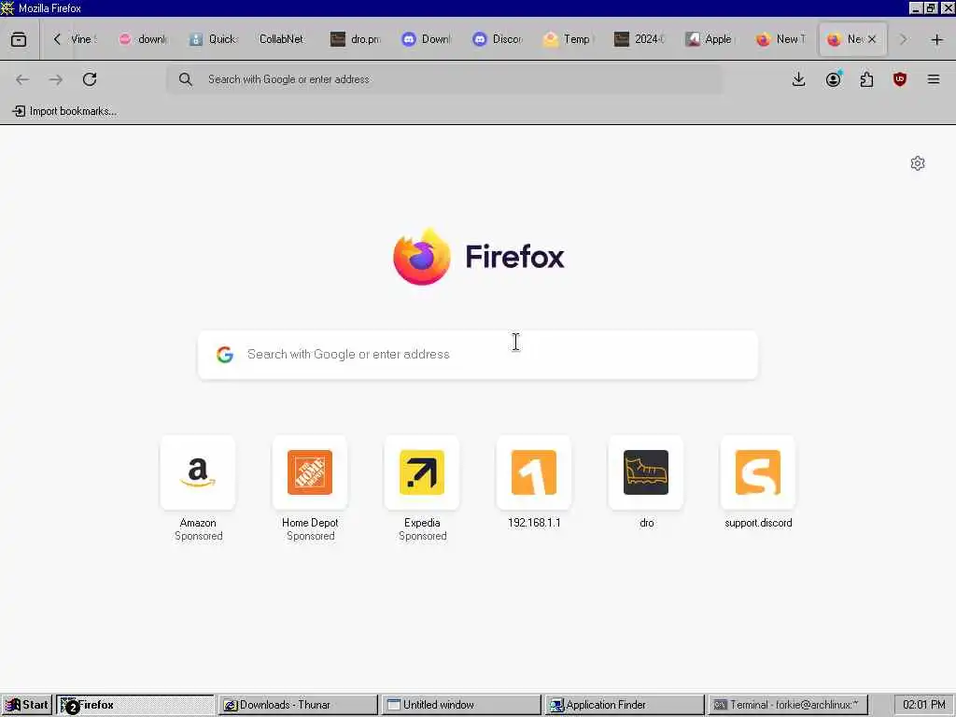This screenshot has height=717, width=956.
Task: Switch to Application Finder in taskbar
Action: (x=625, y=705)
